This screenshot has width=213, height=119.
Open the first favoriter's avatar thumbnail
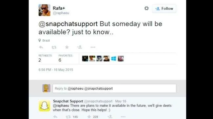85,59
